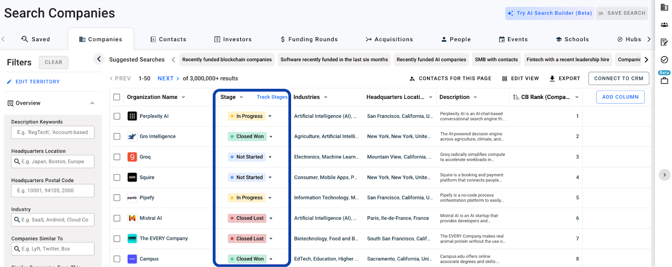Screen dimensions: 672x267
Task: Click the Mistral AI company logo
Action: coord(132,218)
